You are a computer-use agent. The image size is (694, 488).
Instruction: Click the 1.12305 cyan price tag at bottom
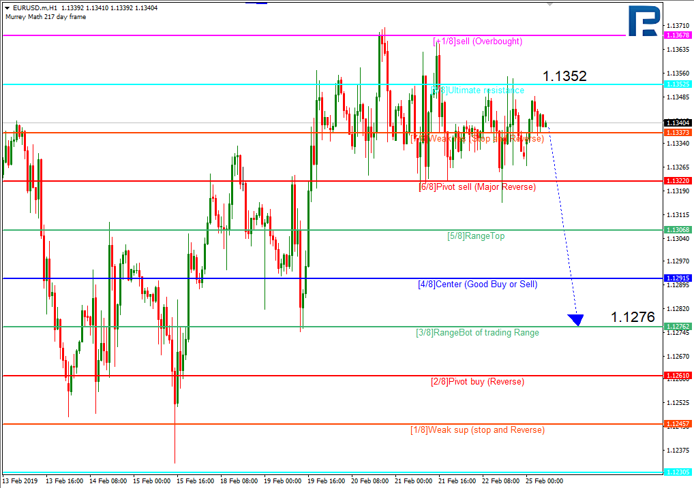678,472
